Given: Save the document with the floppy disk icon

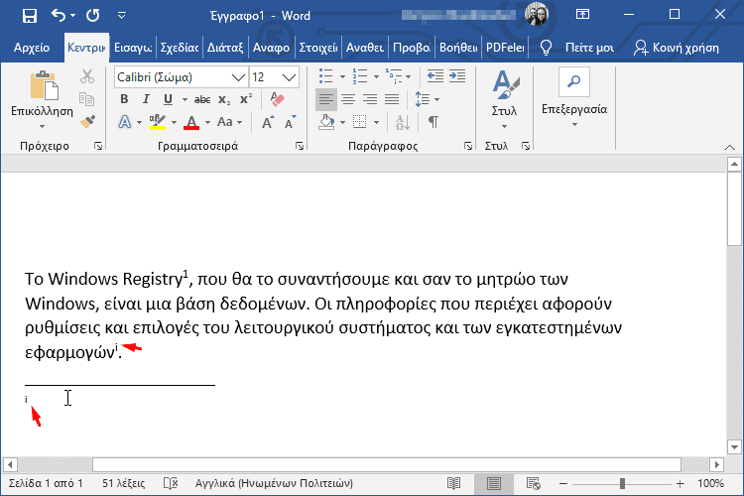Looking at the screenshot, I should pos(30,16).
